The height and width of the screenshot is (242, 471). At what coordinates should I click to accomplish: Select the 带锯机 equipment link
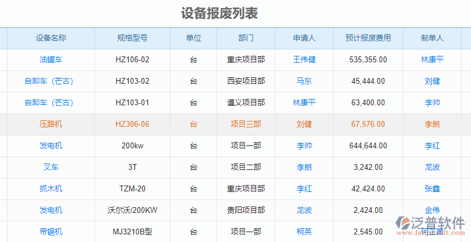tap(51, 232)
